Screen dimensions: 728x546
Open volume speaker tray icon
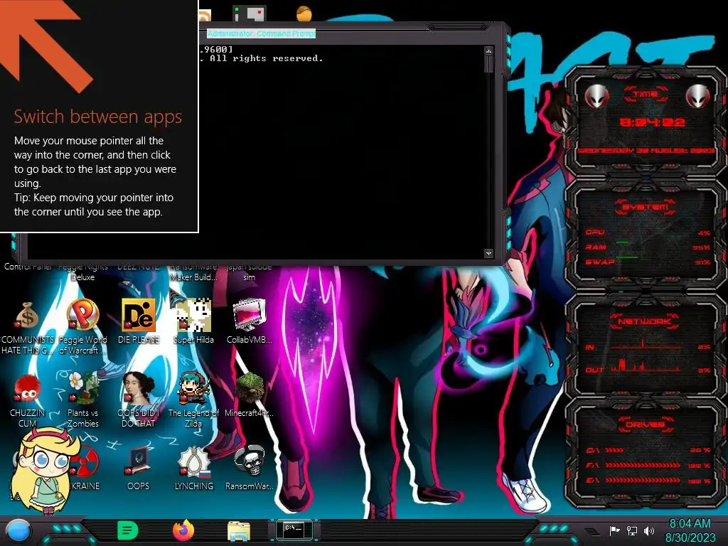649,530
